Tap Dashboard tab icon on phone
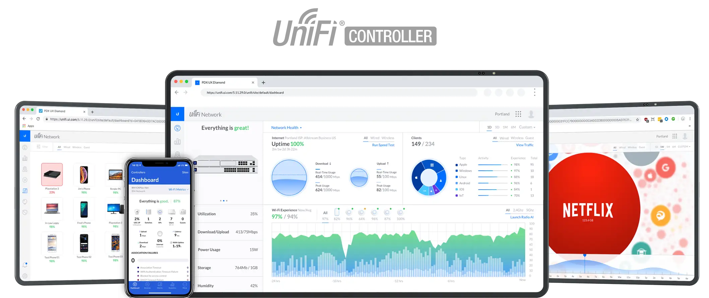Viewport: 709px width, 298px height. click(135, 285)
